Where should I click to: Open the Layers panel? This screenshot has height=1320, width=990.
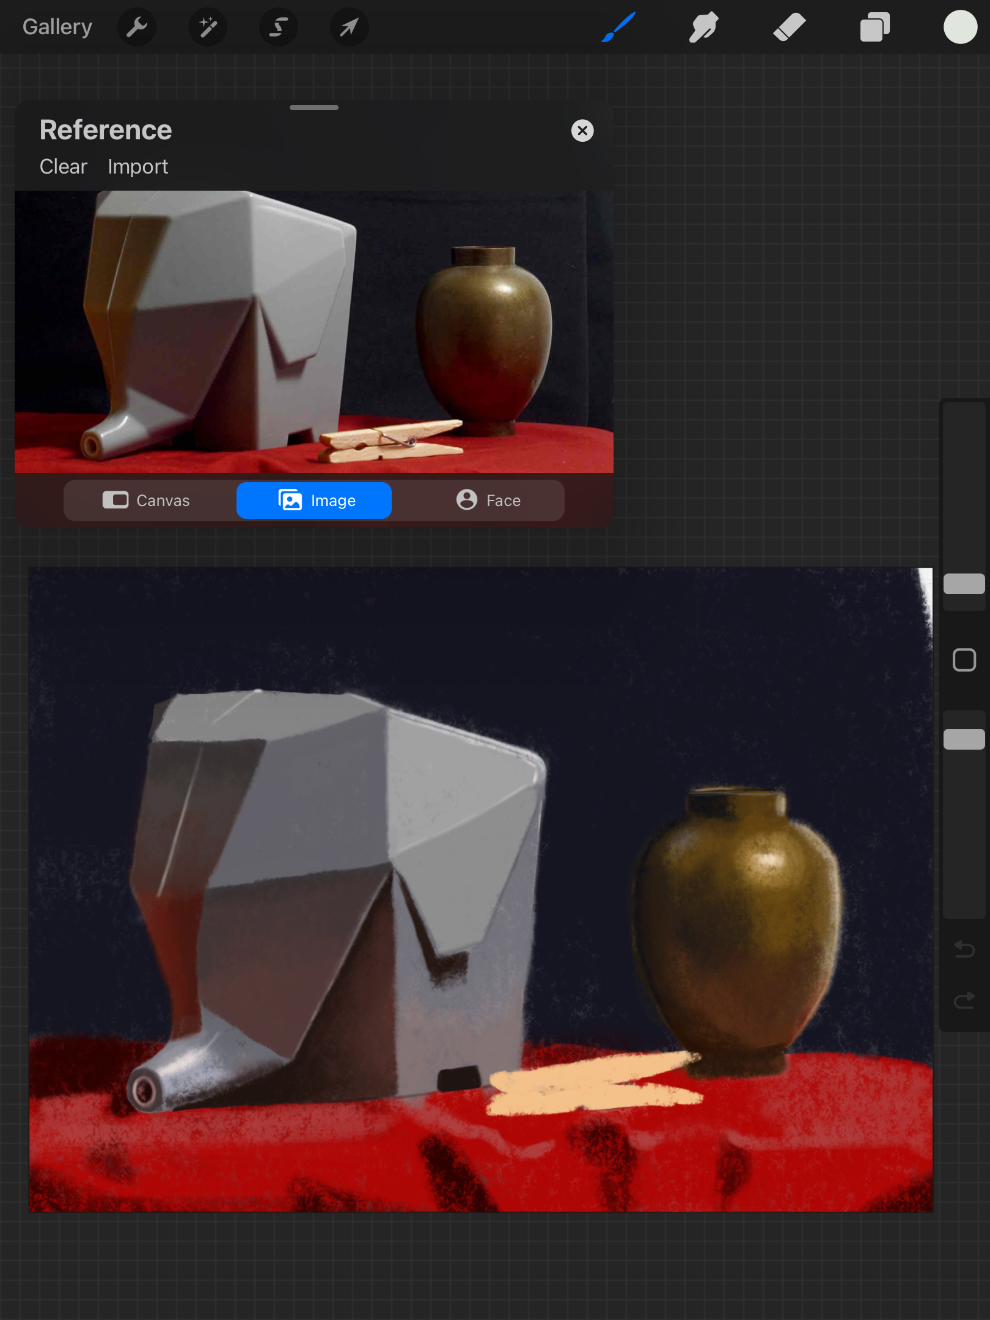[x=875, y=27]
